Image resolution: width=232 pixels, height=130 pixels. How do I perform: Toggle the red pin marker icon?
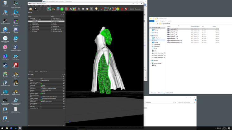click(x=102, y=9)
